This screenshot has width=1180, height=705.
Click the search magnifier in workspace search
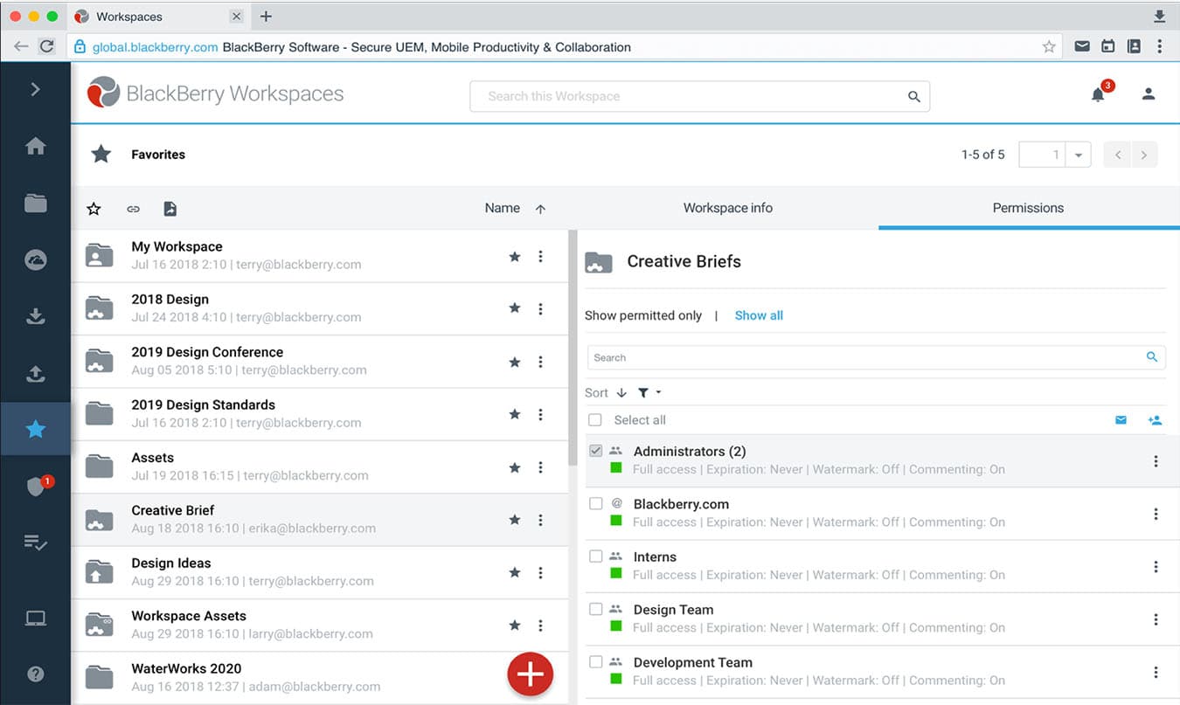[x=913, y=97]
